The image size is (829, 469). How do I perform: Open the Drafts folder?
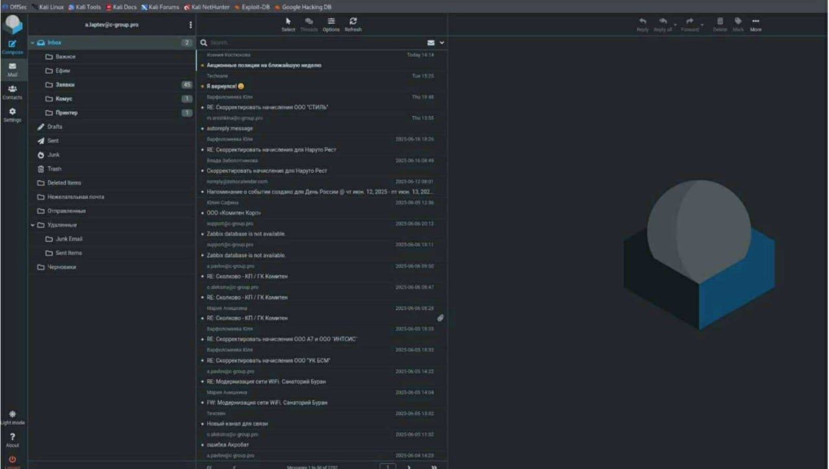tap(54, 127)
